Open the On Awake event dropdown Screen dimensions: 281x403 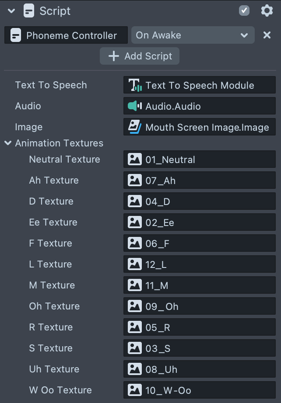193,35
